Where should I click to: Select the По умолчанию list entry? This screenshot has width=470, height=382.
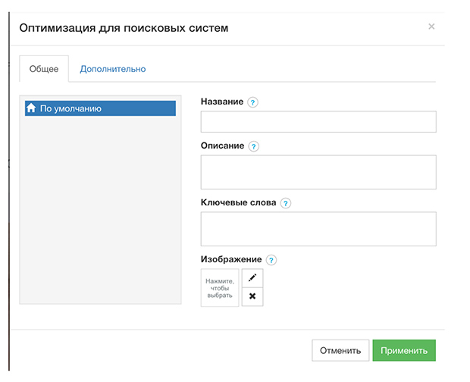[100, 108]
